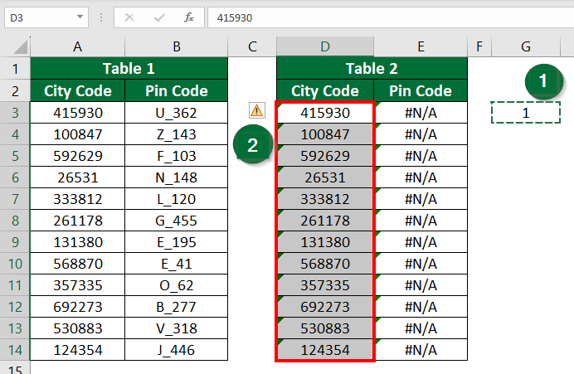
Task: Select cell B8 containing G_455
Action: click(177, 221)
